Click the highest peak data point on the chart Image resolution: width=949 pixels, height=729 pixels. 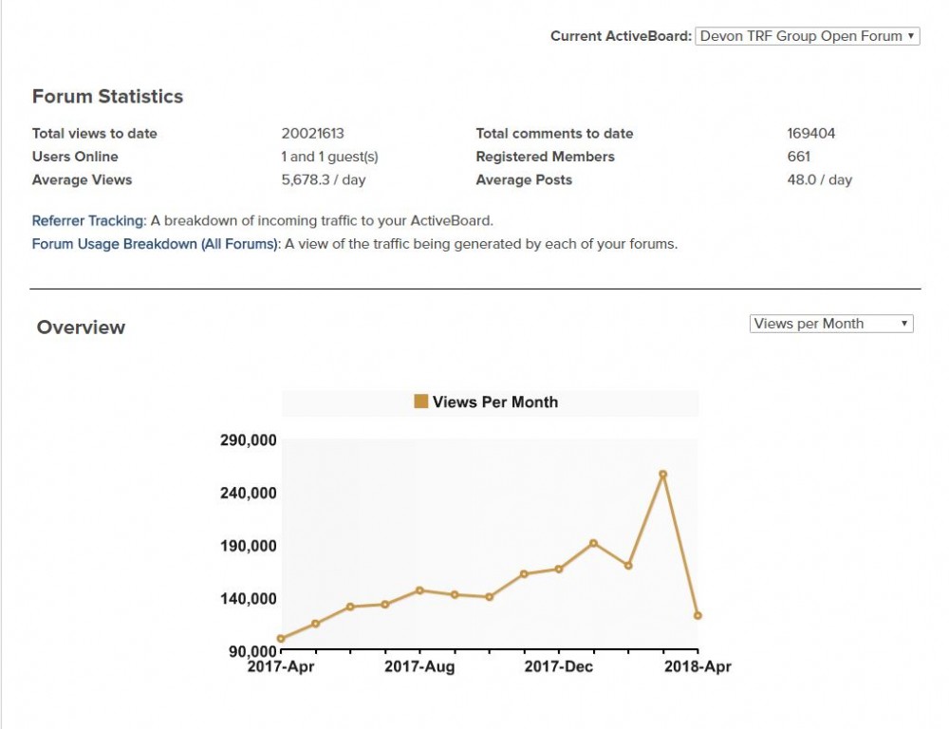coord(662,474)
